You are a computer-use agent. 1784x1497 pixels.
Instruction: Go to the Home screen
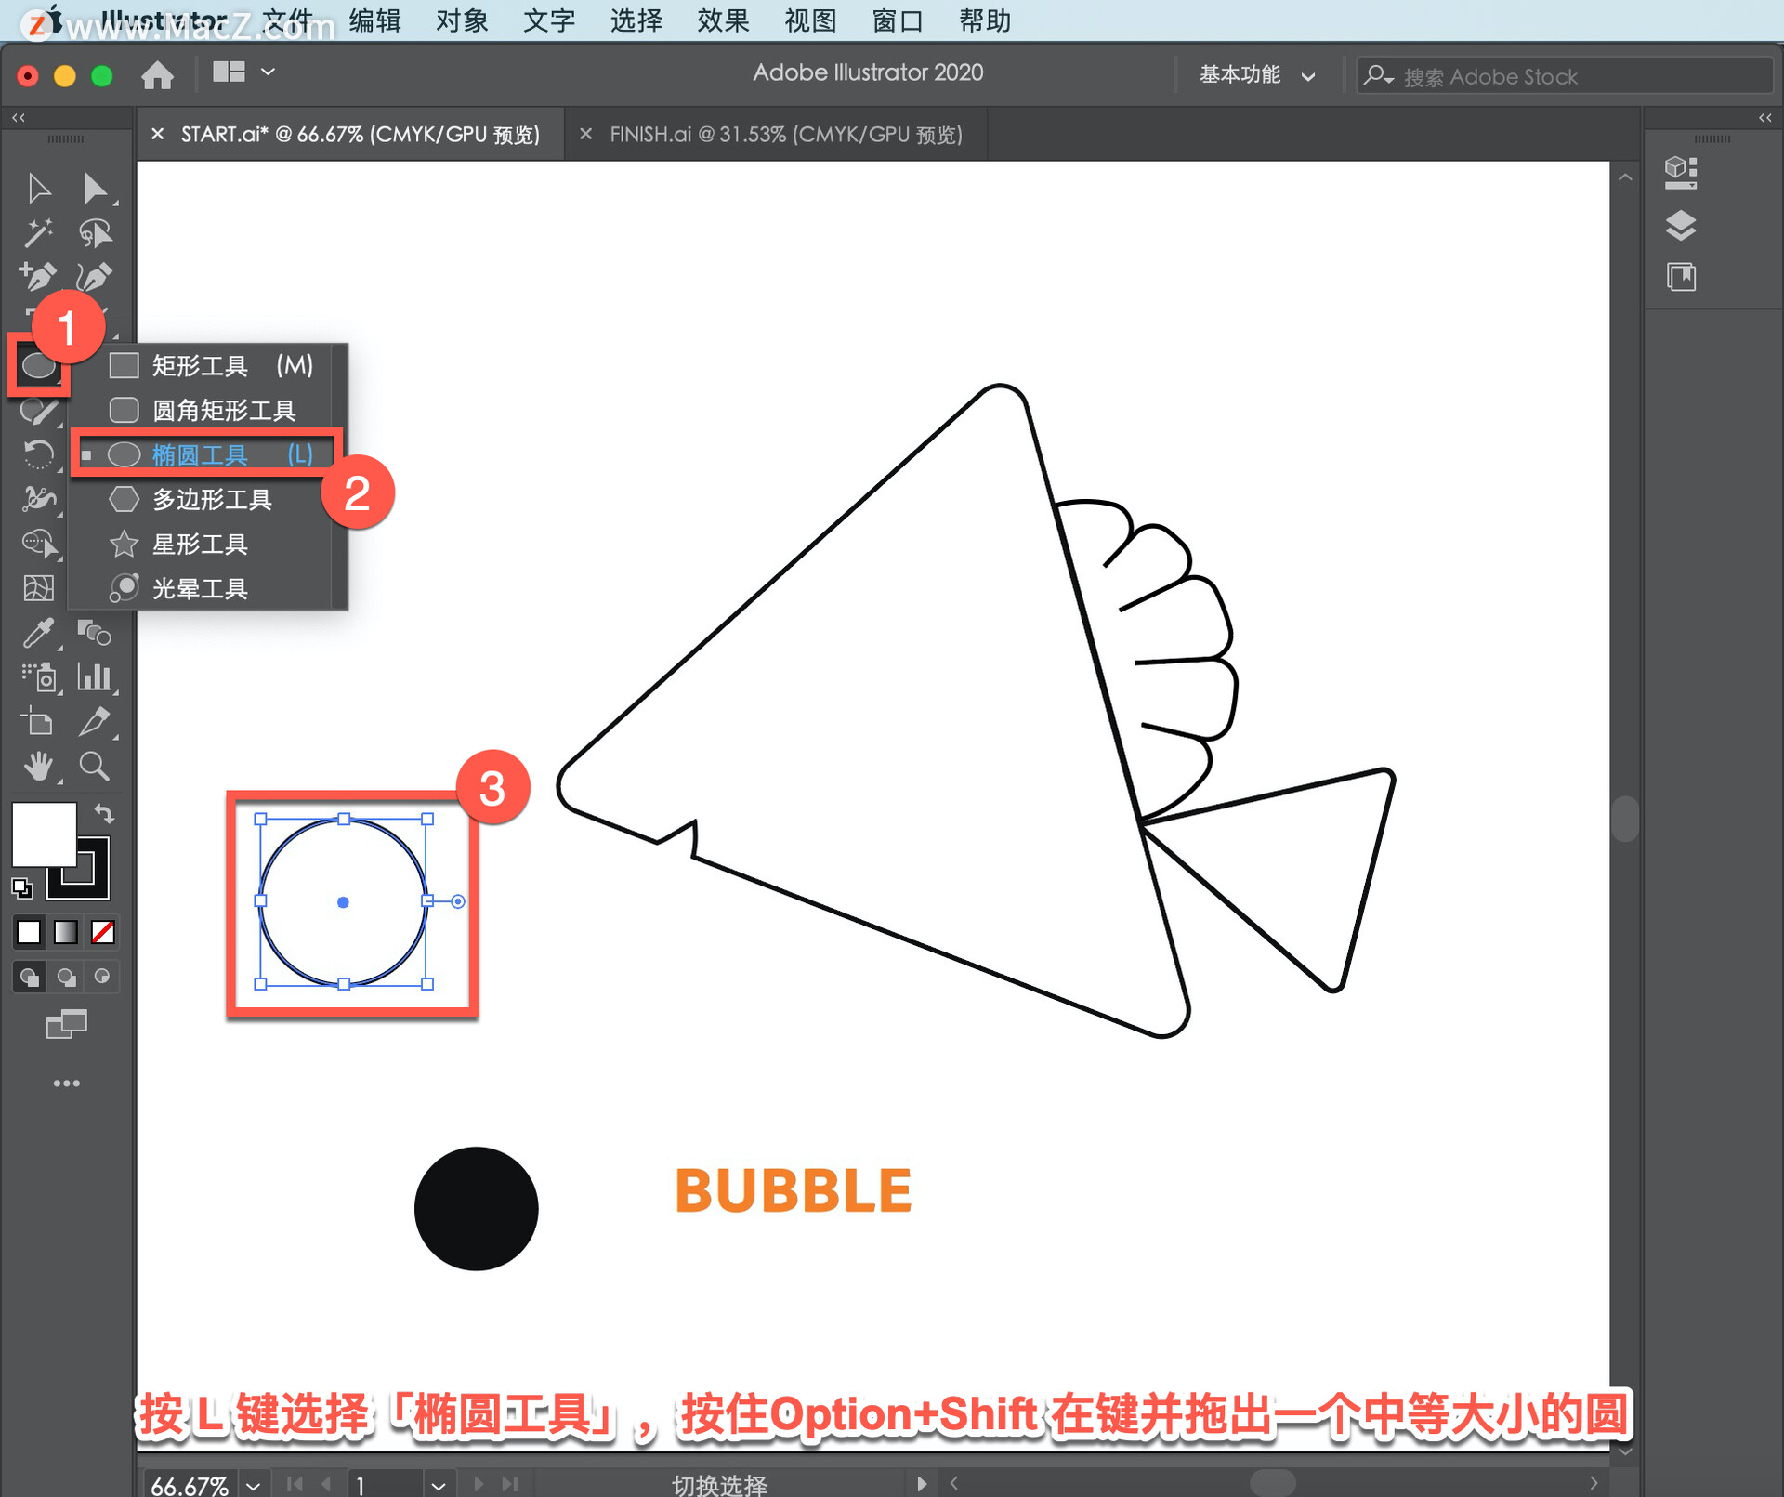point(158,74)
